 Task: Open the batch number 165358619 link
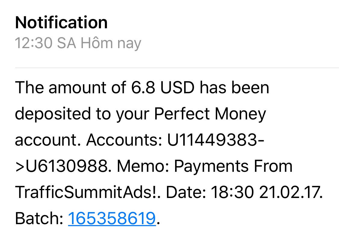(x=112, y=218)
